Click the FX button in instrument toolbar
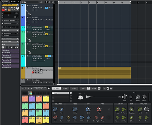 tap(111, 88)
